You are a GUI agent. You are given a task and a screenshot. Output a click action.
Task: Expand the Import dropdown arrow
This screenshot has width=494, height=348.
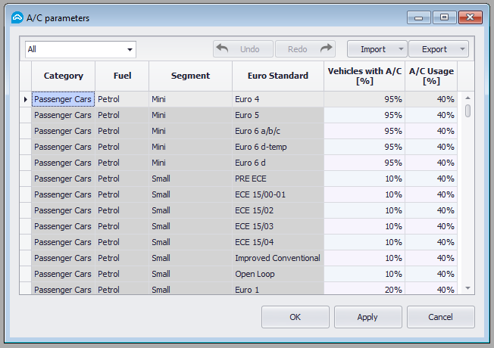401,50
